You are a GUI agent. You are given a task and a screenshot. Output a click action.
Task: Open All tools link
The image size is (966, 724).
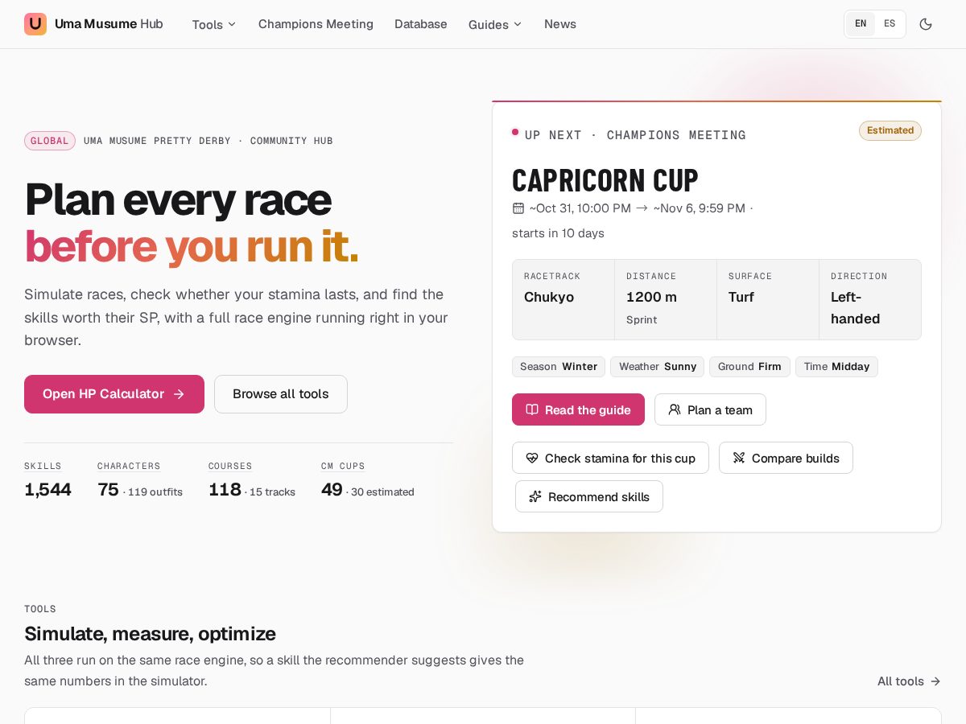(x=909, y=681)
